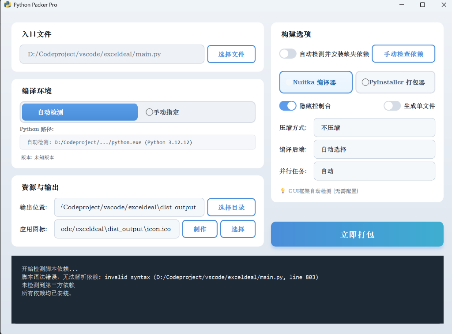This screenshot has height=334, width=452.
Task: Click the Python 路径 label
Action: [x=37, y=129]
